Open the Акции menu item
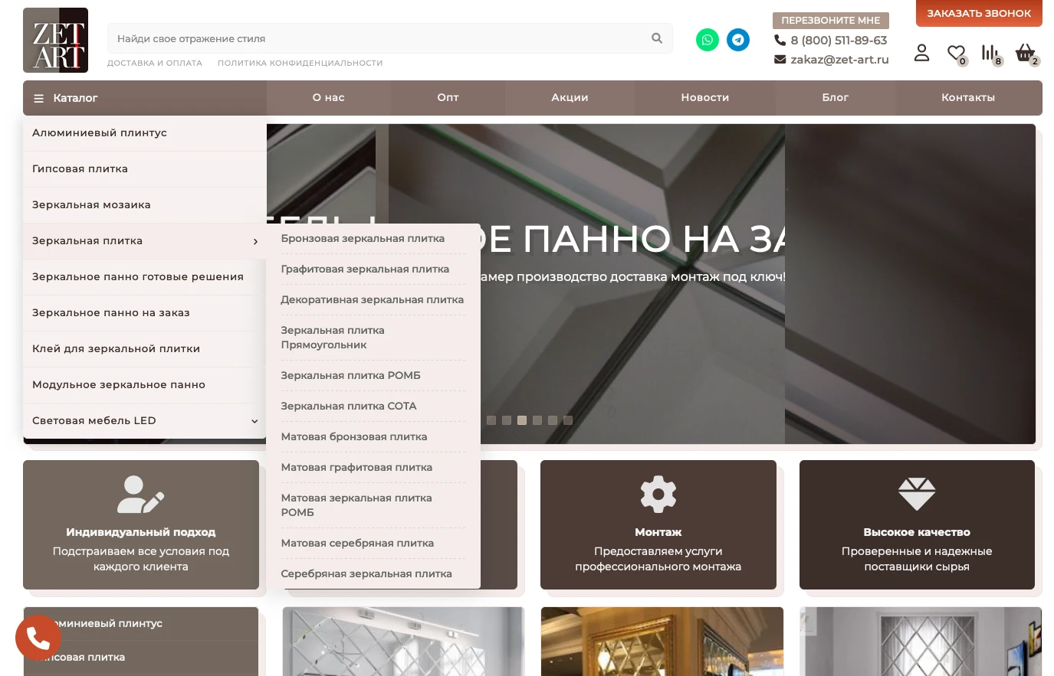The width and height of the screenshot is (1054, 676). click(570, 98)
